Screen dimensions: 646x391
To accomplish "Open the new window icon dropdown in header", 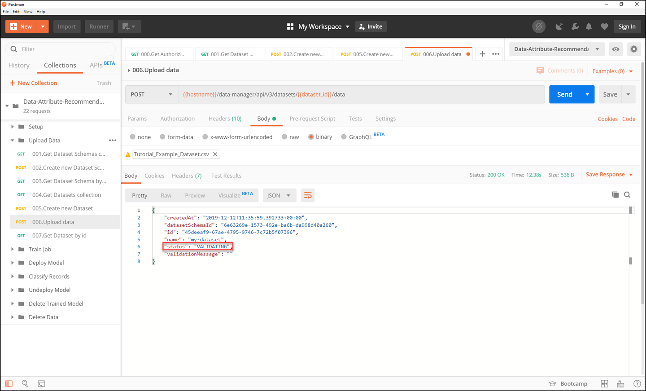I will (130, 26).
